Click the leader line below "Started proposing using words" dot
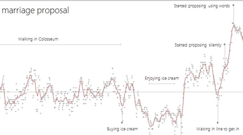Image resolution: width=243 pixels, height=135 pixels. pos(233,14)
